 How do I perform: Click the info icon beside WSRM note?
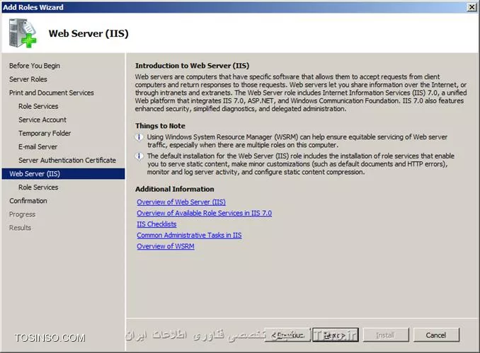click(139, 137)
